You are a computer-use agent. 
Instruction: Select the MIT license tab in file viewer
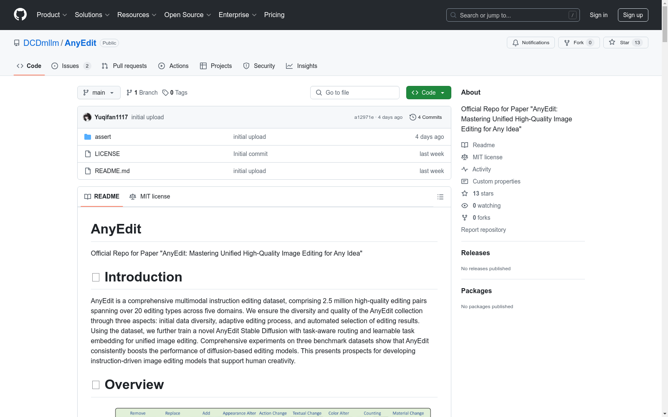point(150,196)
